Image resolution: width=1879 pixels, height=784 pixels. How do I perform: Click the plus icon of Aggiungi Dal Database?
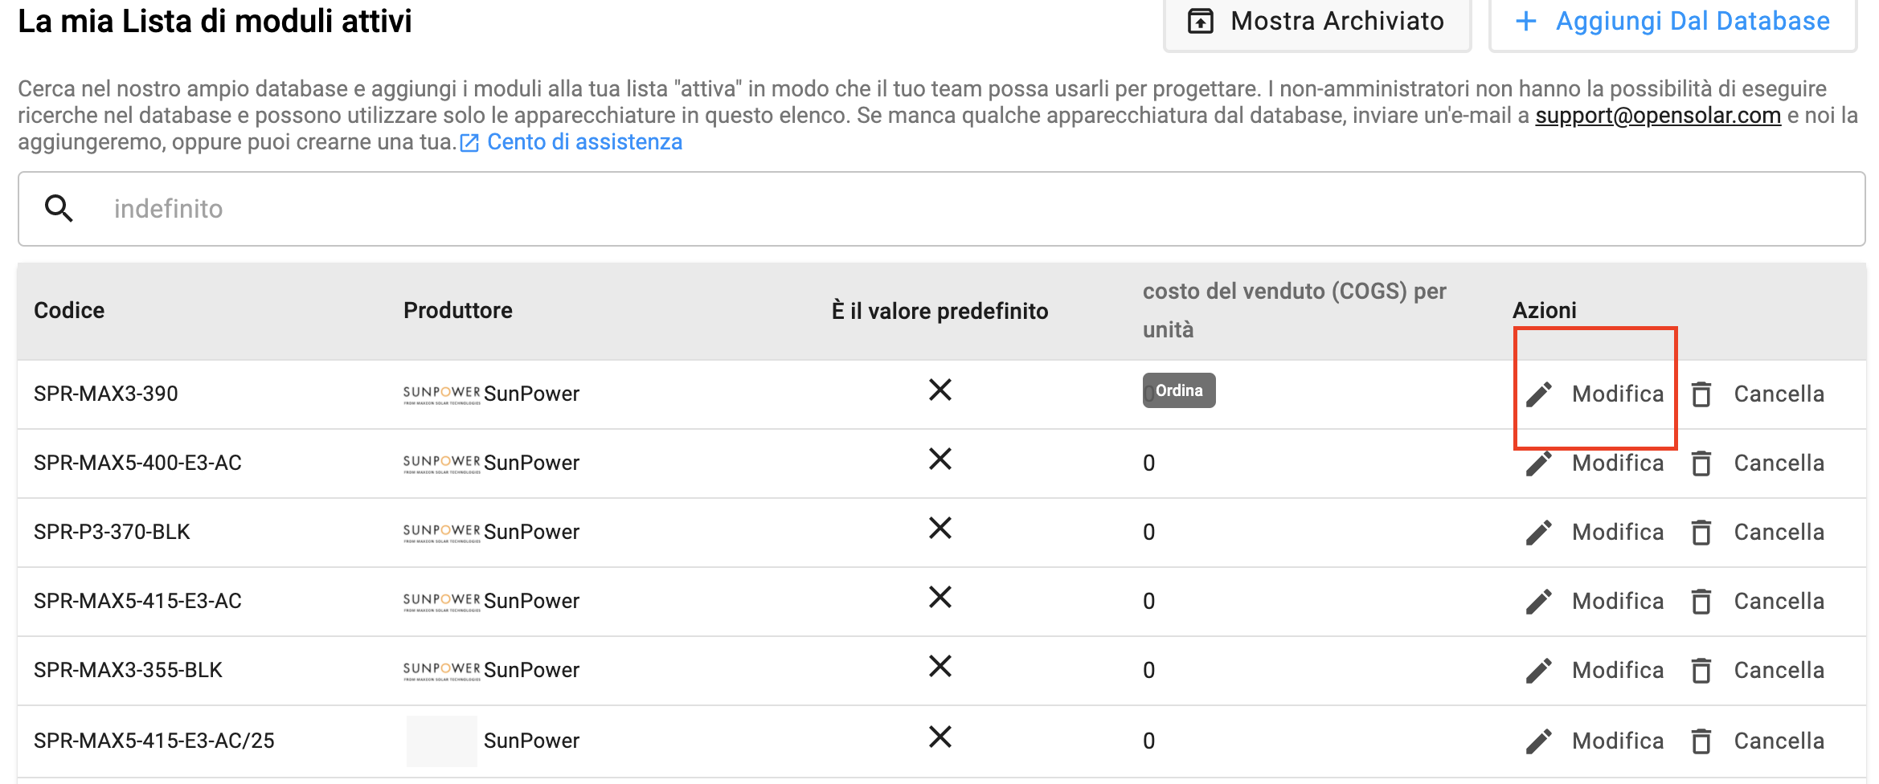[1526, 21]
